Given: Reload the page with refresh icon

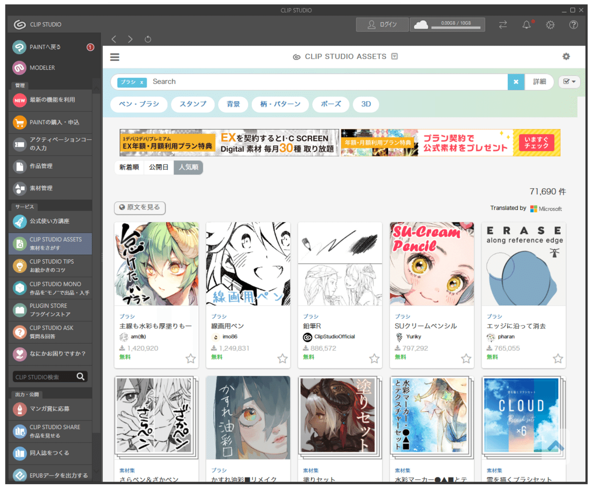Looking at the screenshot, I should pyautogui.click(x=148, y=39).
